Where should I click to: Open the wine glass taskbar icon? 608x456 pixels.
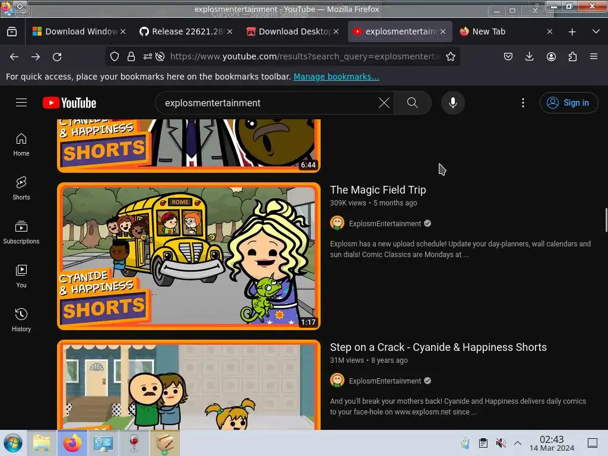coord(134,443)
